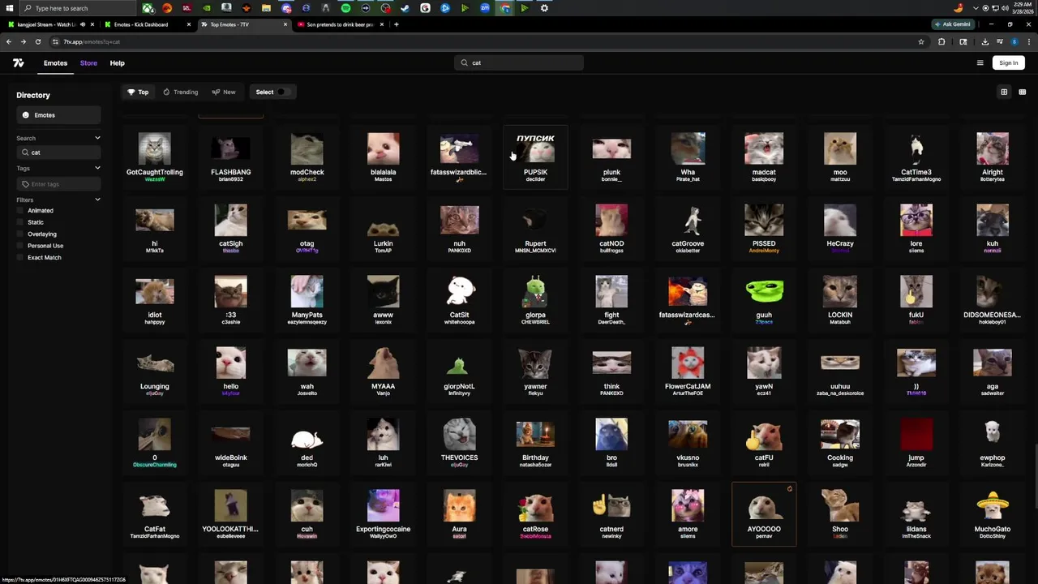
Task: Open the GotCaughtTrolling emote
Action: 154,156
